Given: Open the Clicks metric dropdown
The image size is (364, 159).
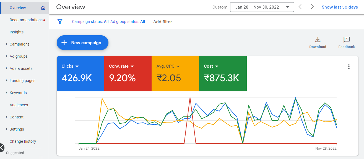Looking at the screenshot, I should click(77, 66).
